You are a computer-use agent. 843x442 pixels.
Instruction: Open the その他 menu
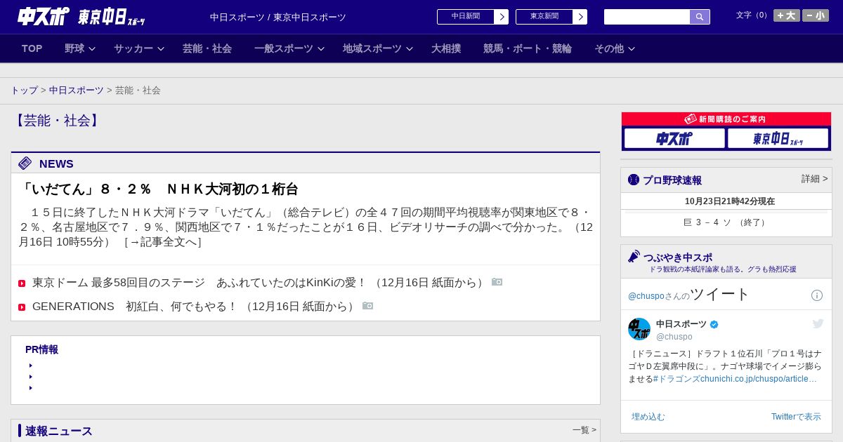click(609, 48)
